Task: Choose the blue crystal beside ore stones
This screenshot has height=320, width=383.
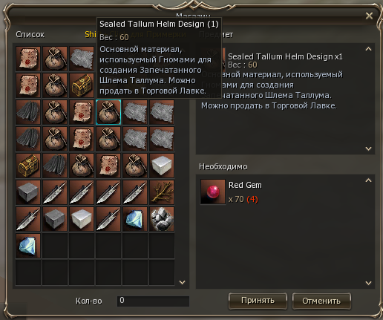Action: [x=135, y=219]
